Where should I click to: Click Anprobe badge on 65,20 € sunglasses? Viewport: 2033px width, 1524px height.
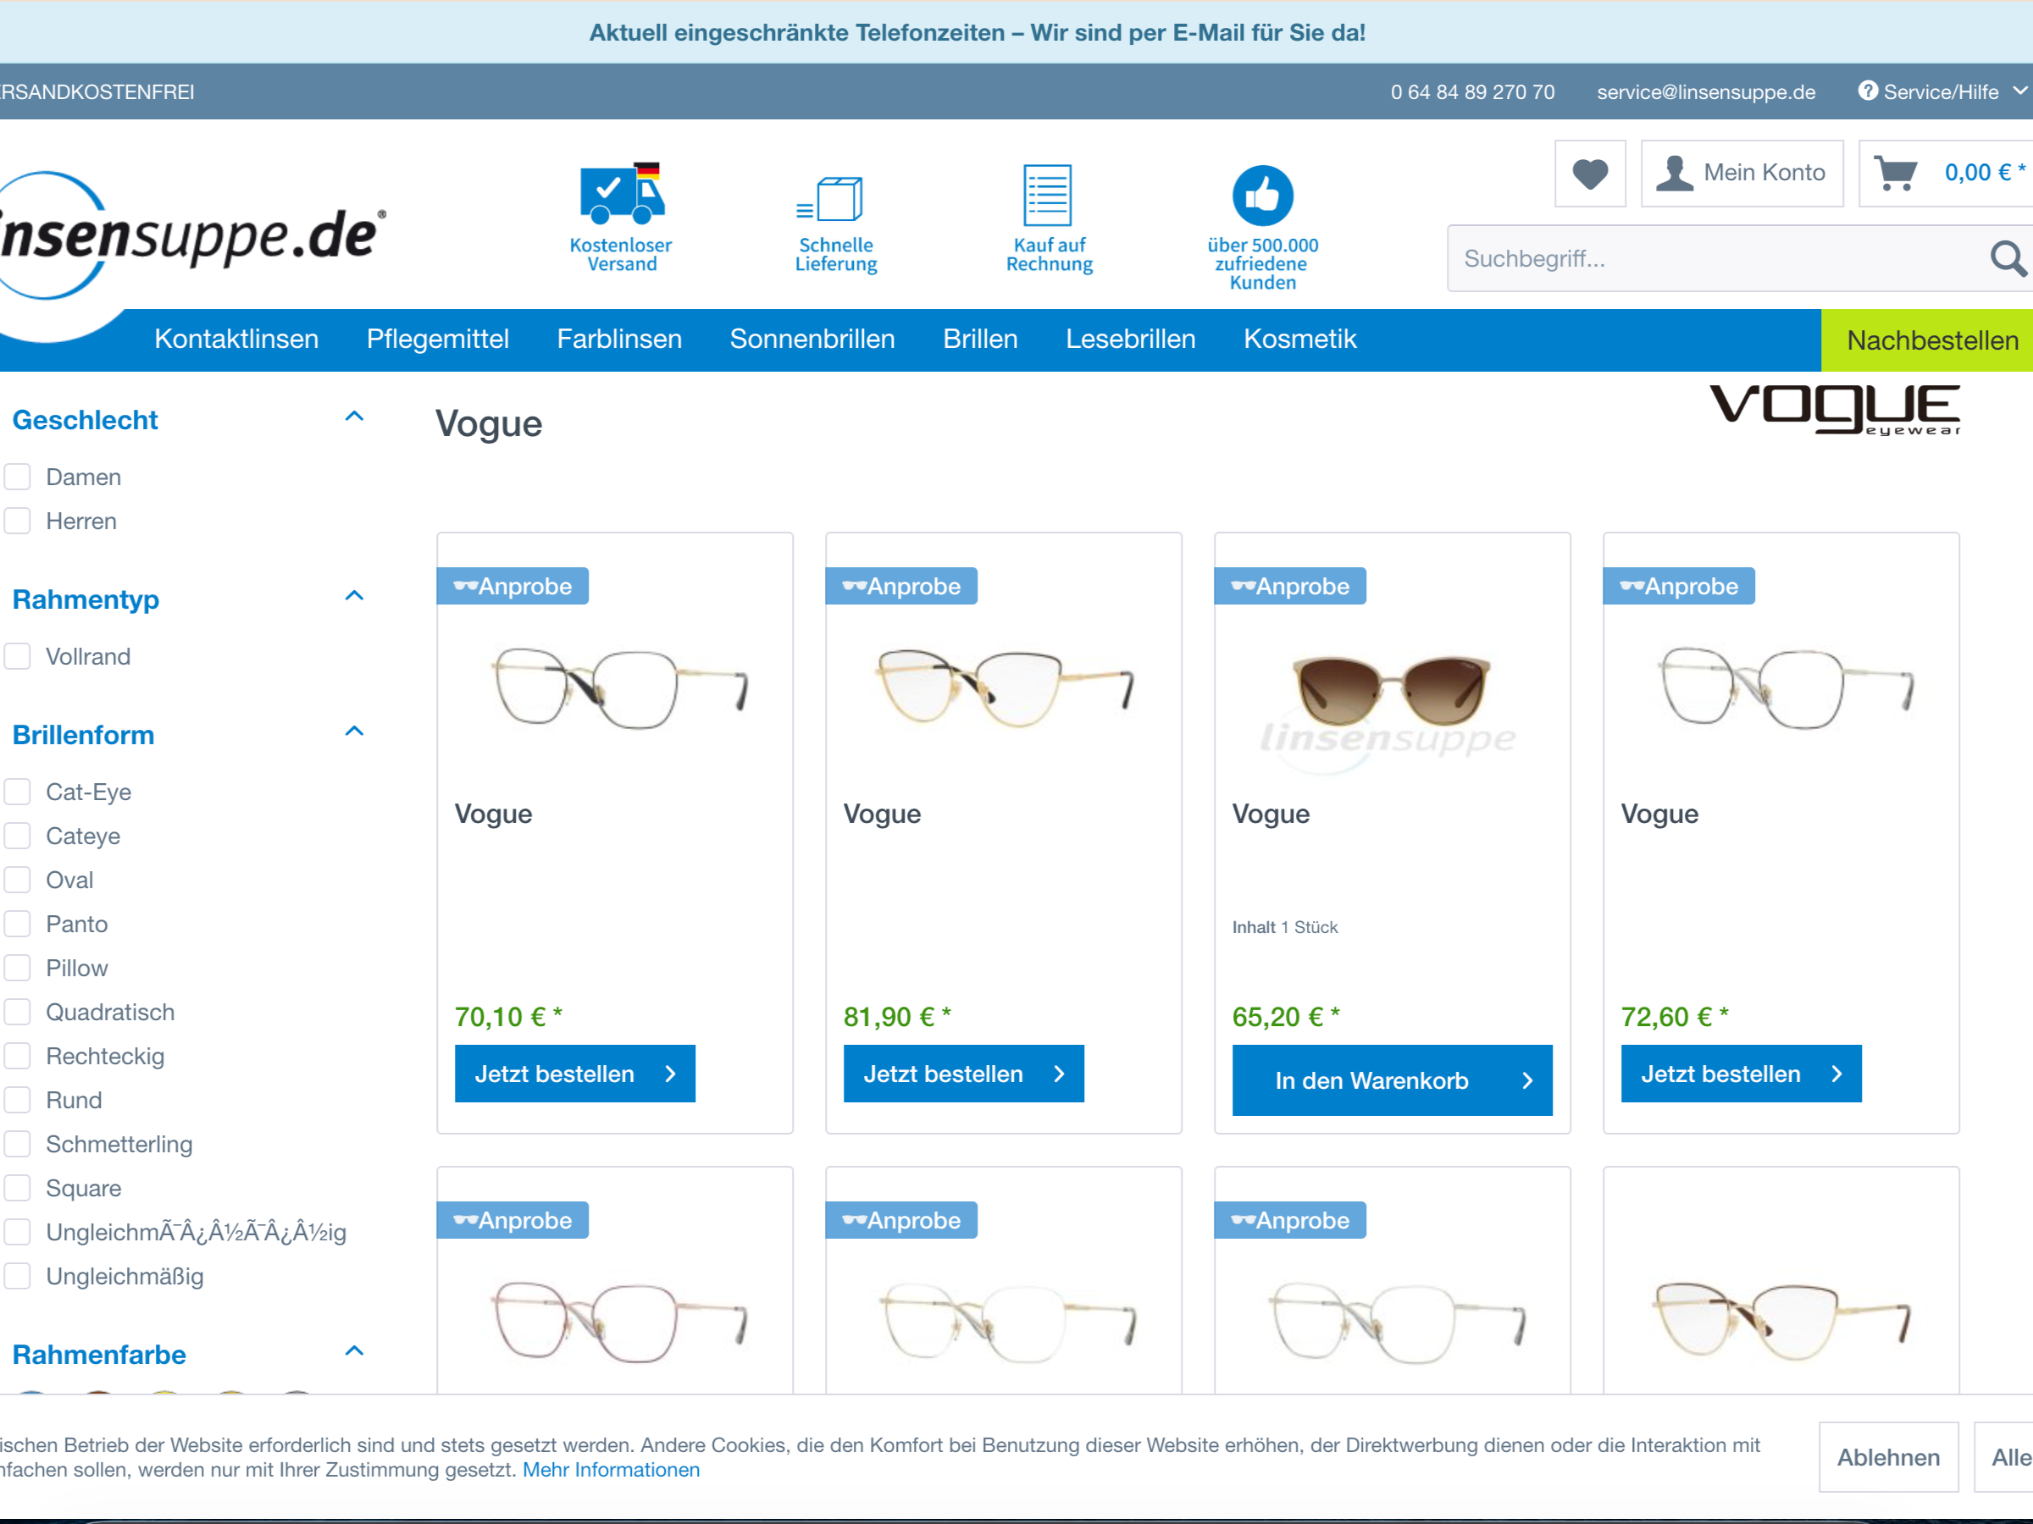[x=1290, y=586]
